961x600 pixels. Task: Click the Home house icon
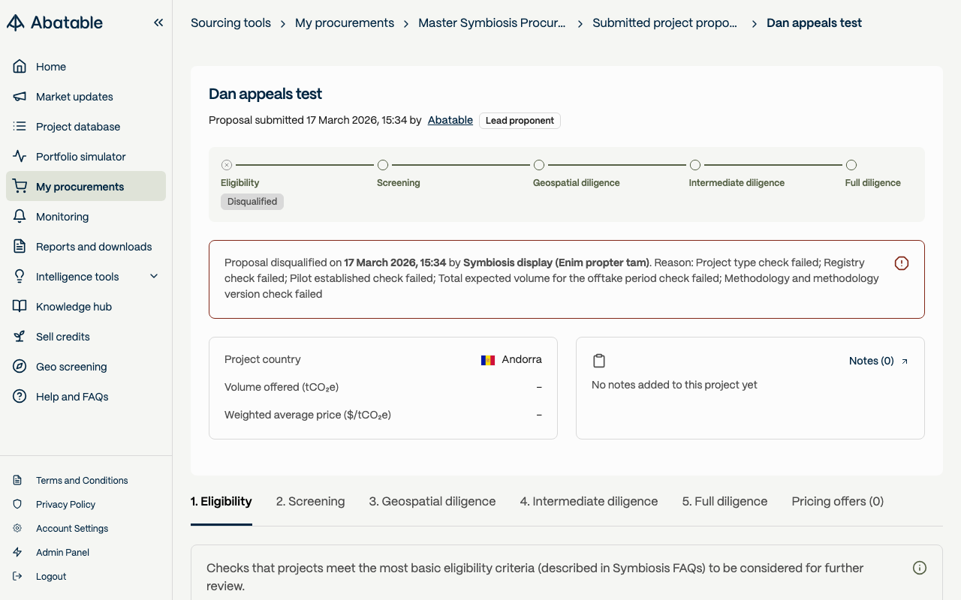(20, 67)
